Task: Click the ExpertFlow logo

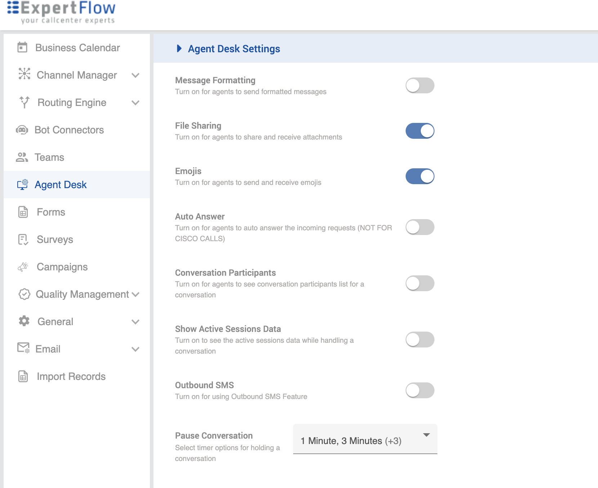Action: [x=62, y=12]
